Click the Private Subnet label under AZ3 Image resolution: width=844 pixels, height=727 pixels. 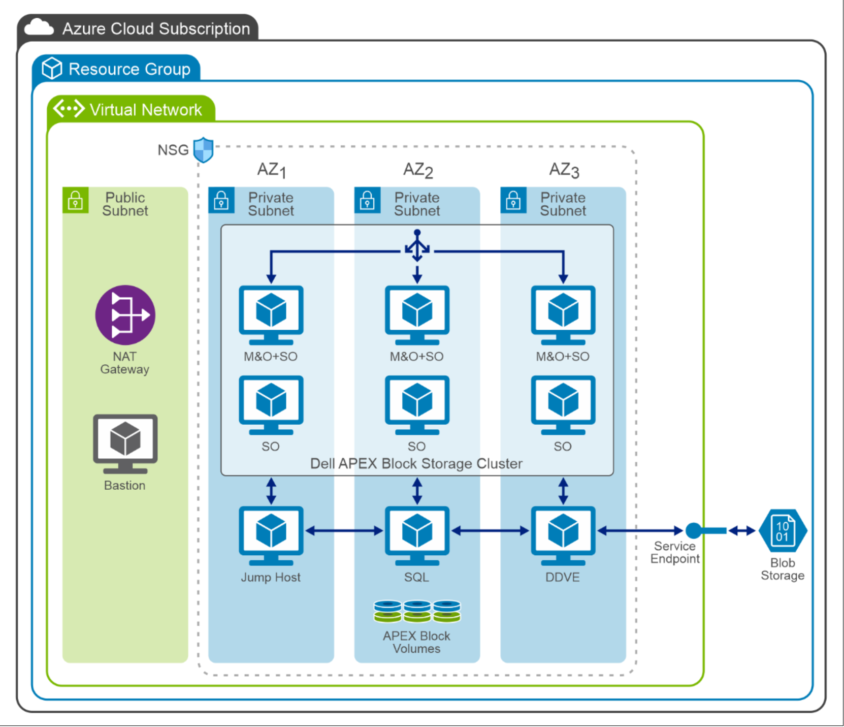coord(563,204)
